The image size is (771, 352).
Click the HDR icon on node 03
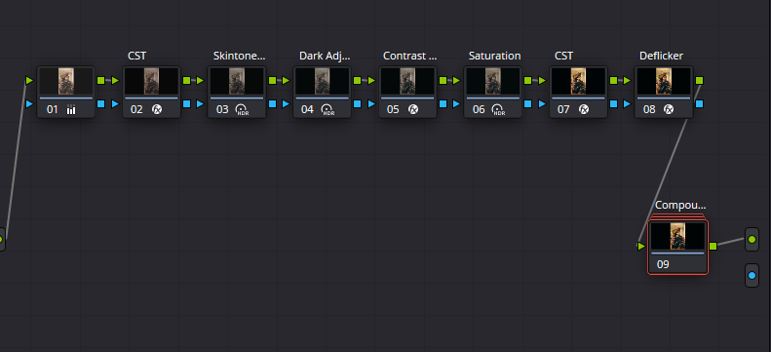pos(241,109)
